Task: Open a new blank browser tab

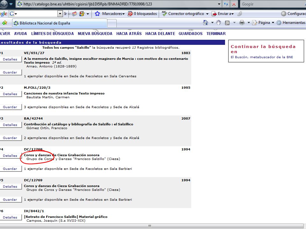Action: click(112, 23)
